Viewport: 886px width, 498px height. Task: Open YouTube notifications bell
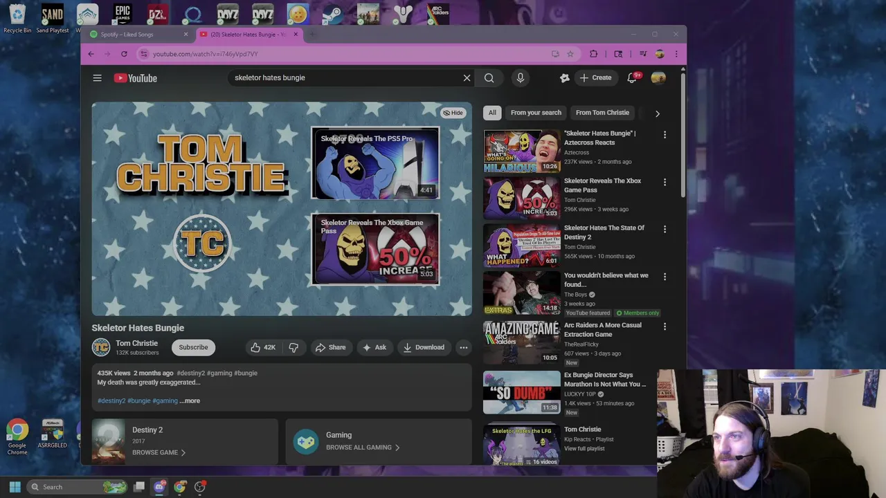632,78
